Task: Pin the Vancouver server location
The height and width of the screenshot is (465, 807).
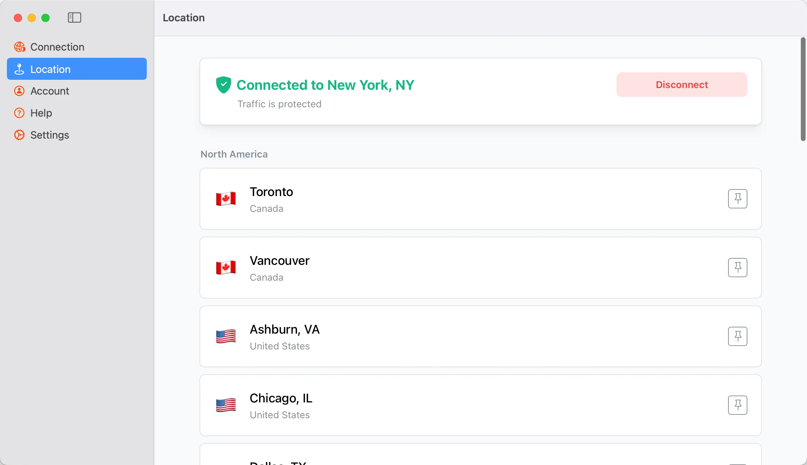Action: pos(737,267)
